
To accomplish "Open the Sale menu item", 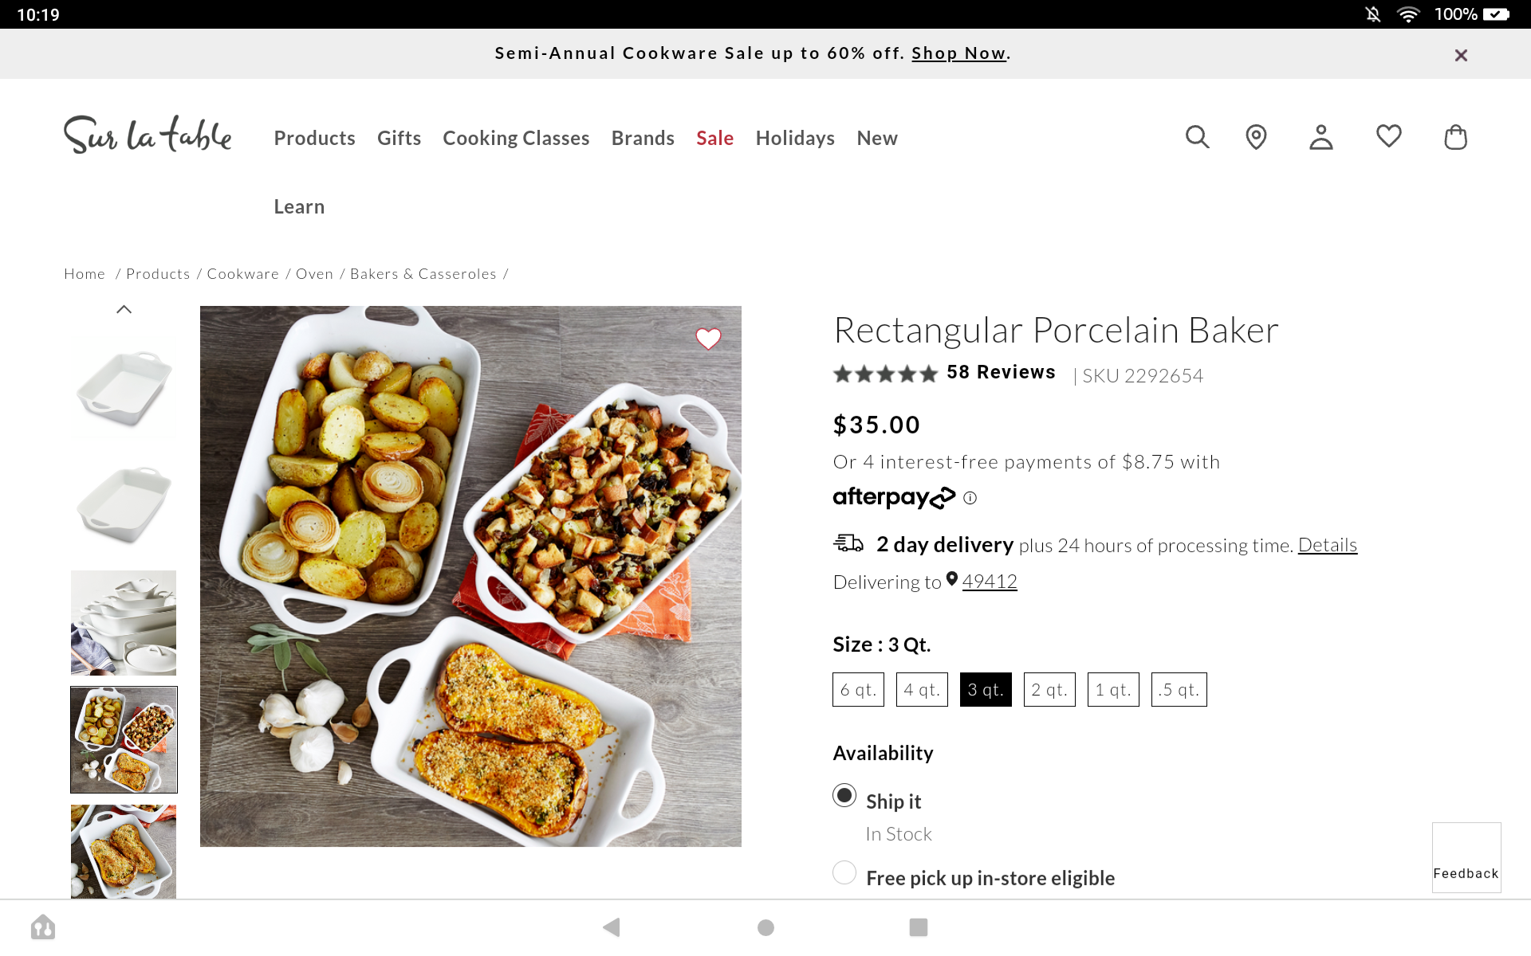I will pos(714,138).
